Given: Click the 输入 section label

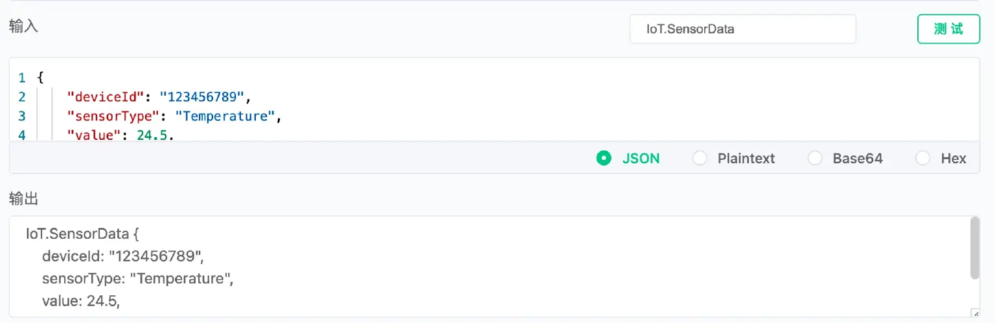Looking at the screenshot, I should [x=23, y=27].
